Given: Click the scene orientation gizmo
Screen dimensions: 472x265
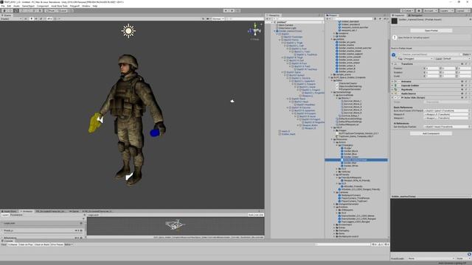Looking at the screenshot, I should 255,30.
